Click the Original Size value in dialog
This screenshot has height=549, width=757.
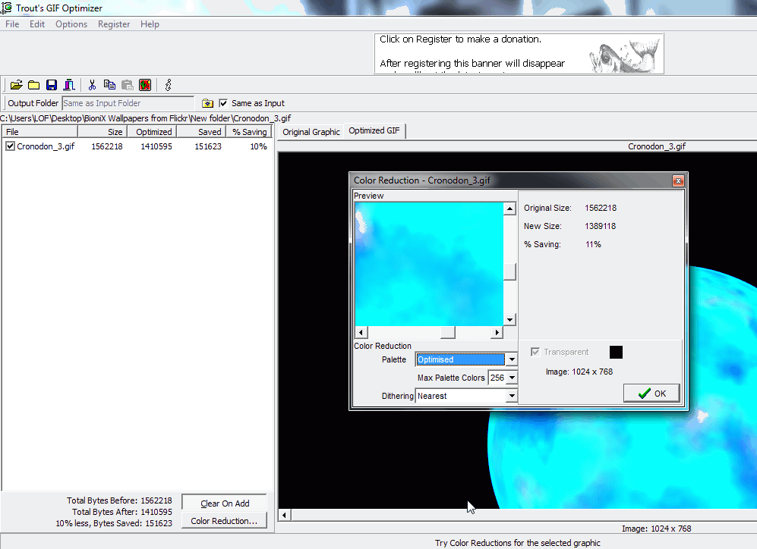point(601,209)
